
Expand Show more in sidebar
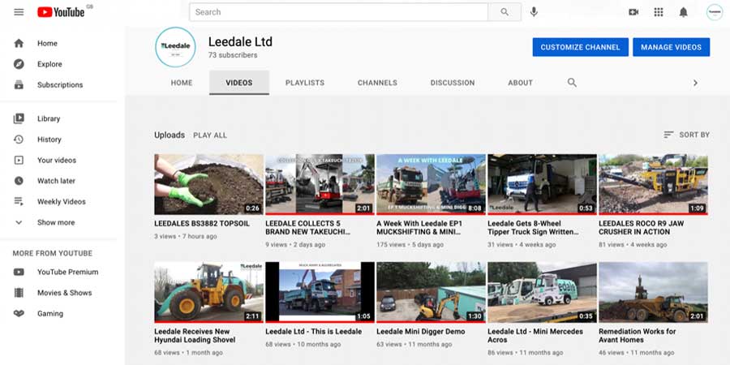pyautogui.click(x=55, y=222)
